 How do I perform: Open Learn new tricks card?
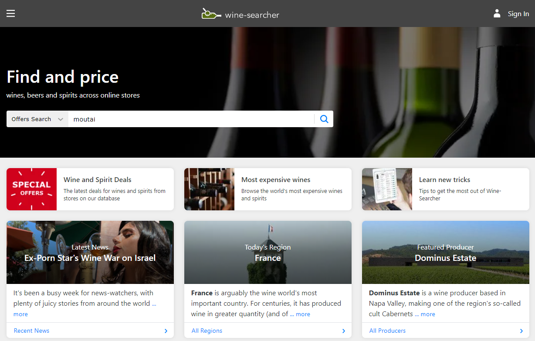pos(470,189)
